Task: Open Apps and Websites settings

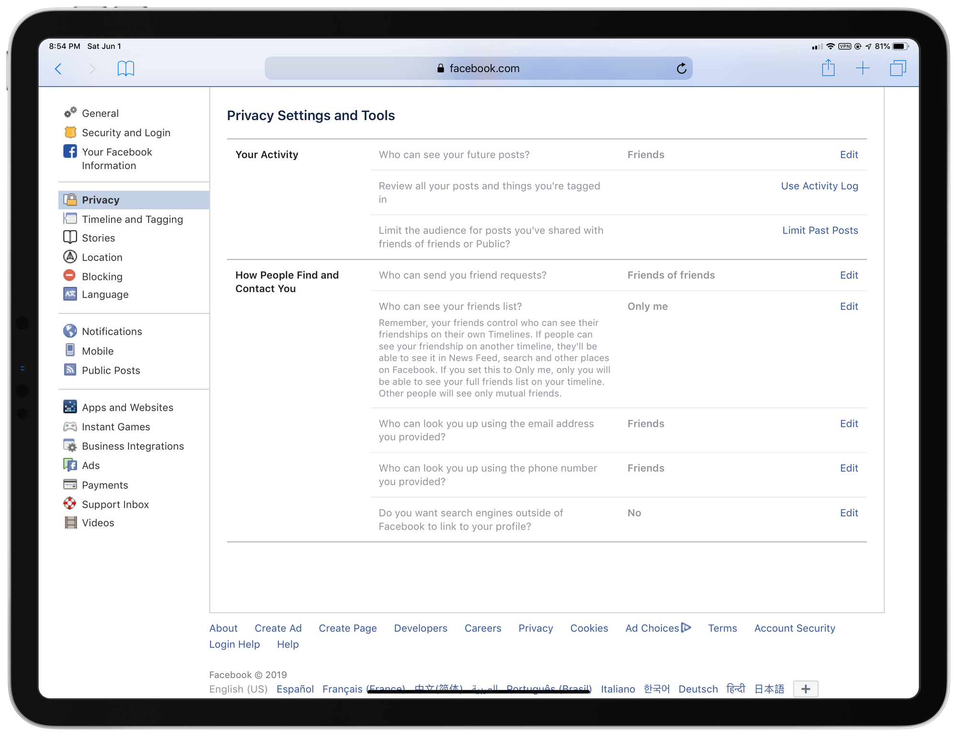Action: [127, 408]
